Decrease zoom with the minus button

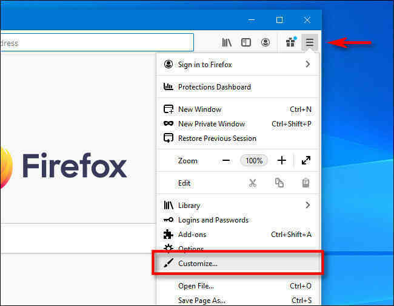pyautogui.click(x=226, y=160)
